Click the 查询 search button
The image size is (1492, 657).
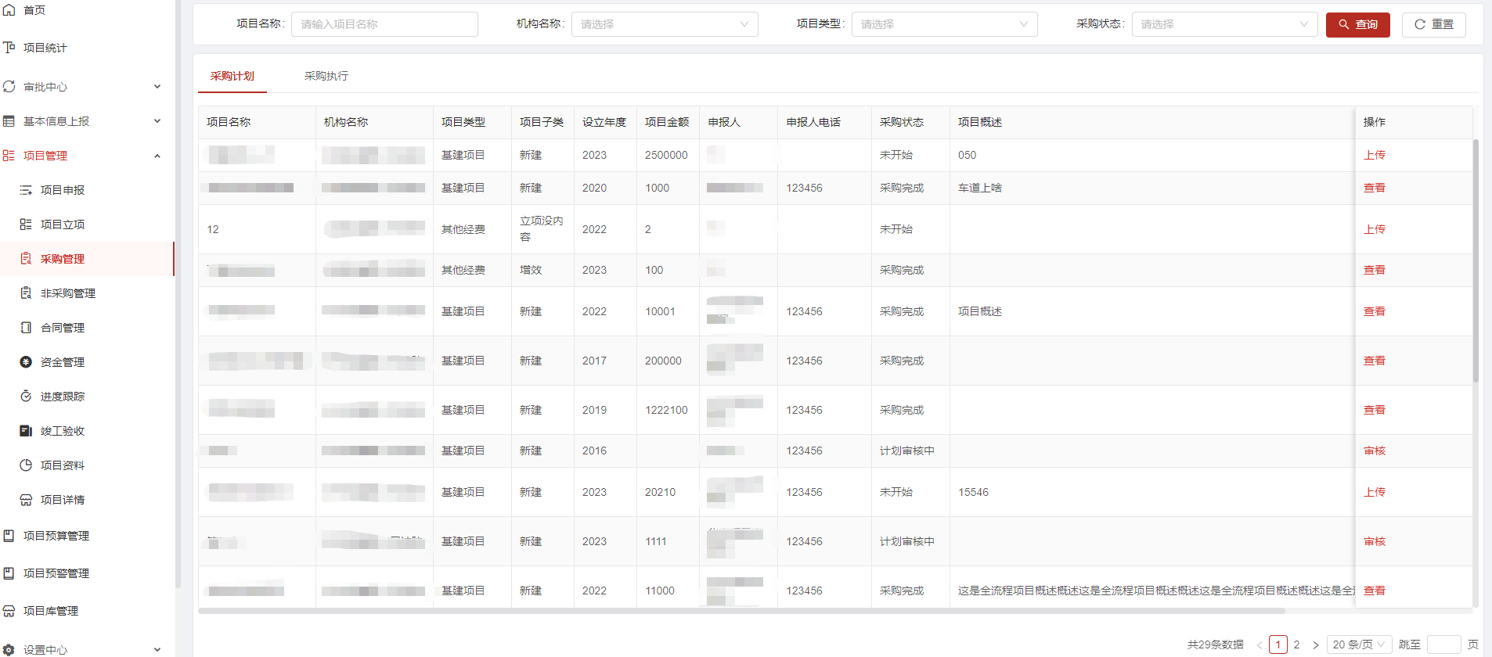[x=1358, y=24]
